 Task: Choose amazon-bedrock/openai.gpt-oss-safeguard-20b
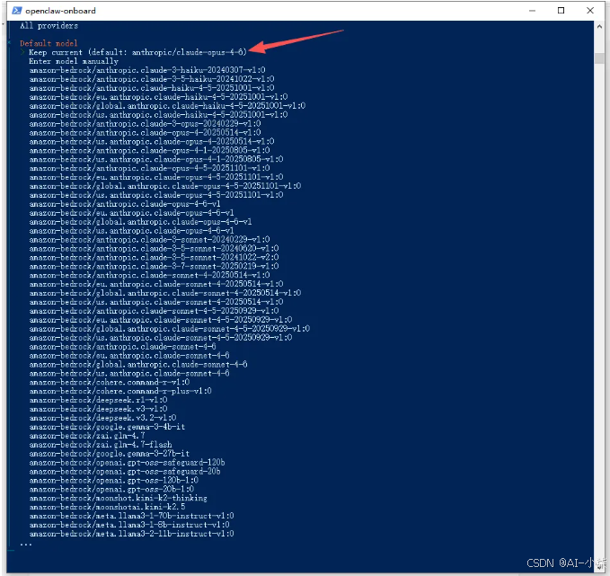(125, 472)
